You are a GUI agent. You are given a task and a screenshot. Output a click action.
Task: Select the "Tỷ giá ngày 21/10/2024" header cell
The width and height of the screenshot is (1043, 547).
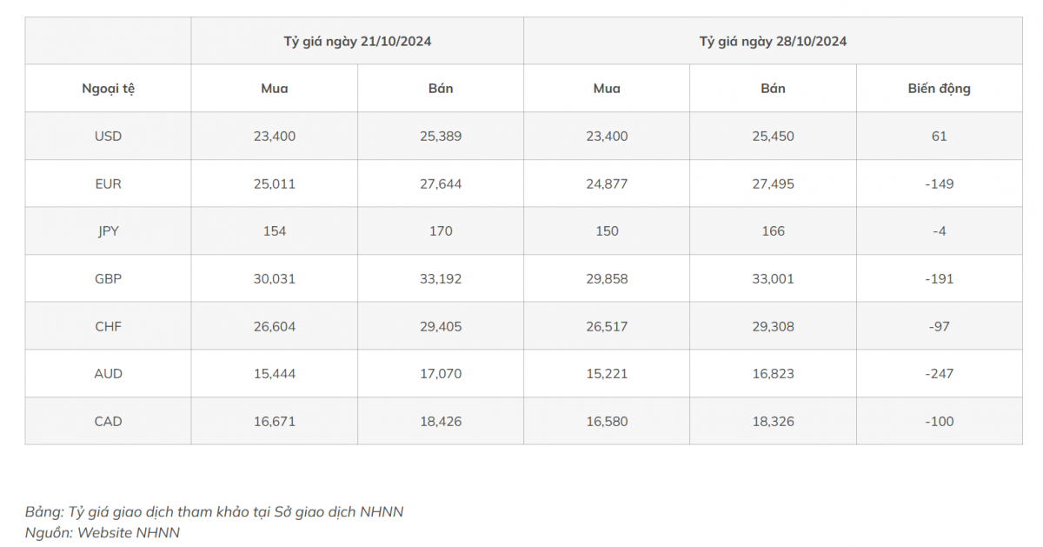click(357, 41)
